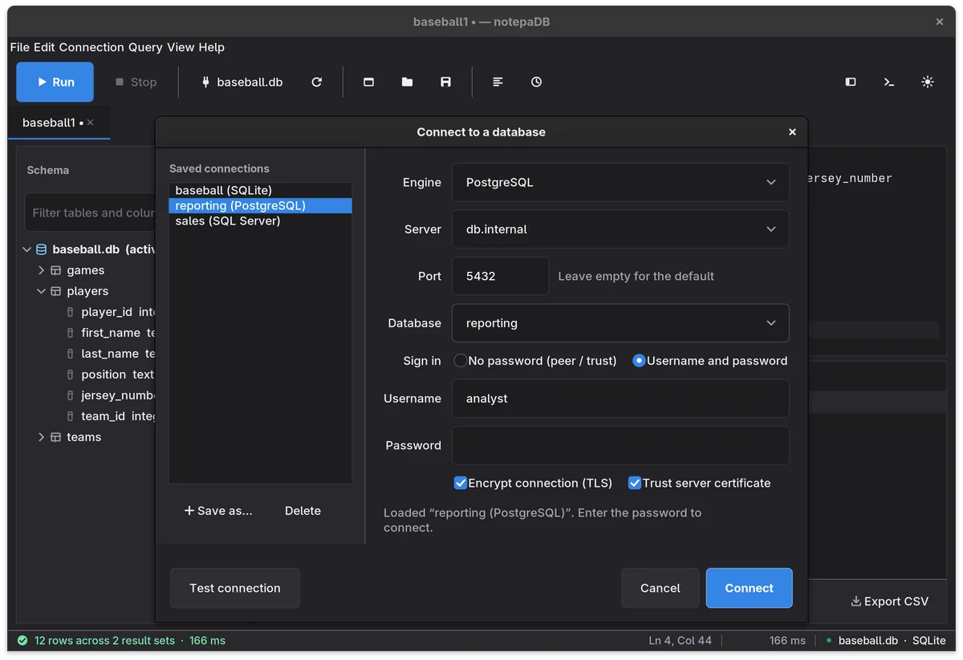Click the baseball.db database icon in schema
Screen dimensions: 963x660
point(42,249)
